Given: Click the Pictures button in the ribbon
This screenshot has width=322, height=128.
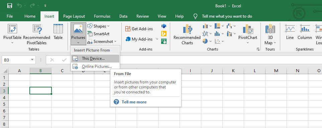Looking at the screenshot, I should pyautogui.click(x=78, y=34).
